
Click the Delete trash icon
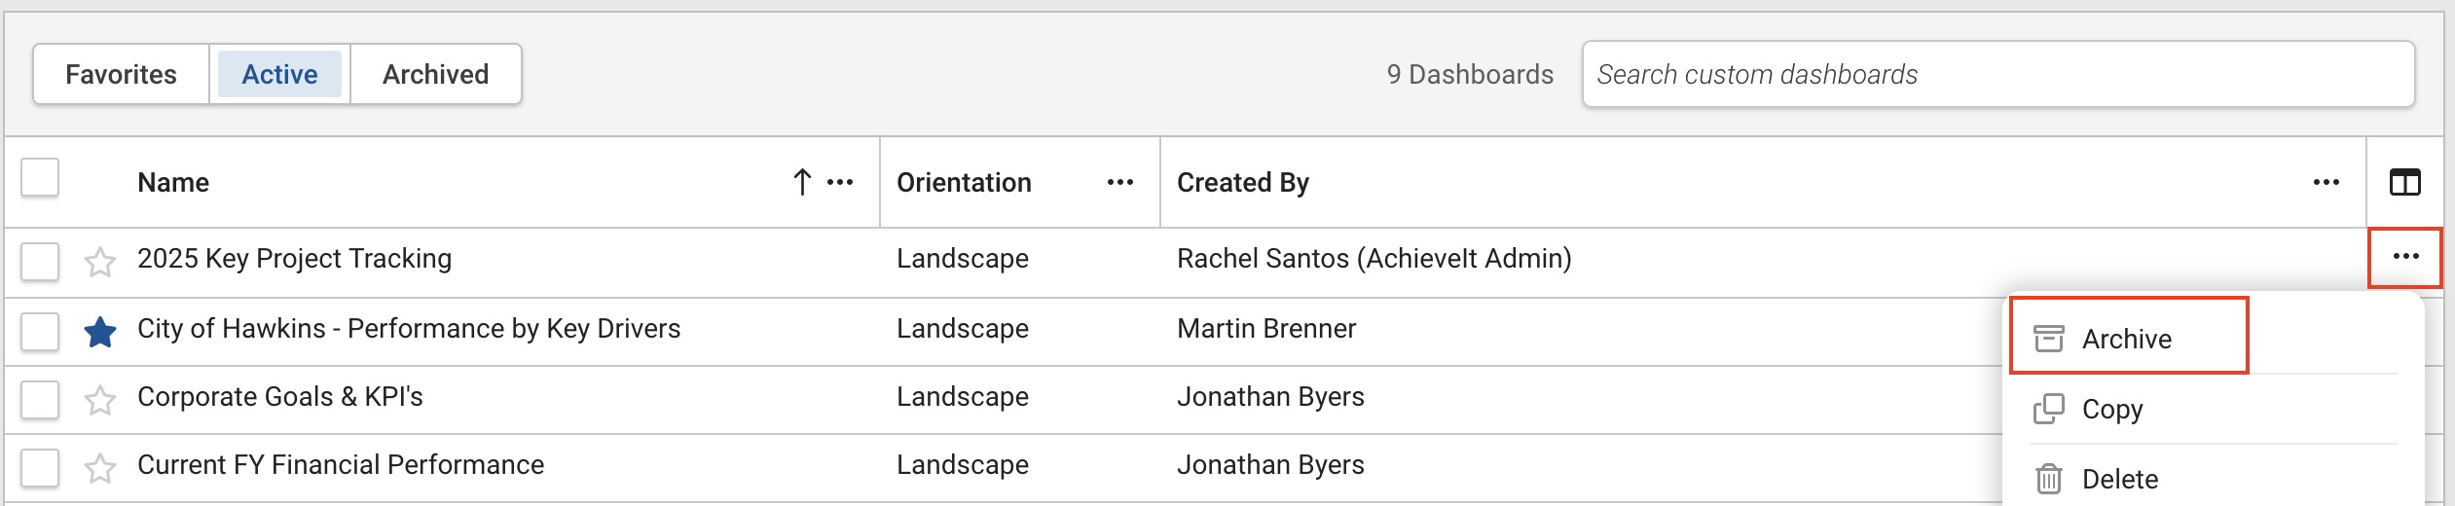tap(2049, 479)
